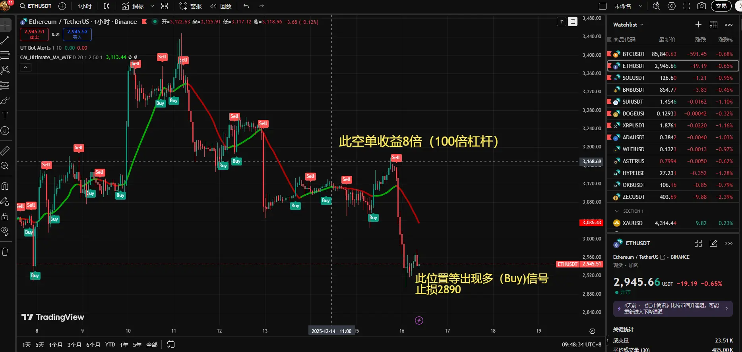Undo the last chart action
The height and width of the screenshot is (352, 742).
click(x=246, y=6)
